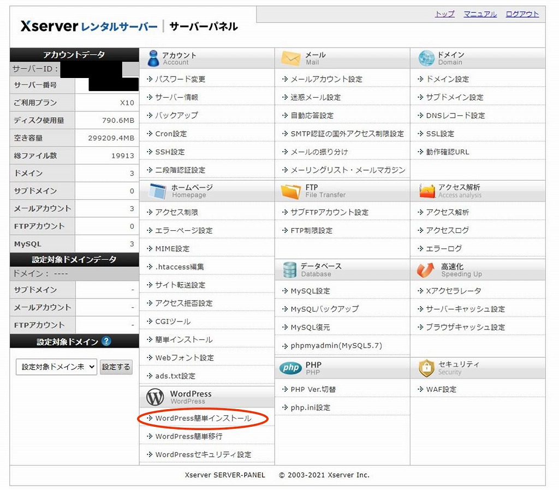Open Webフォント設定
Screen dimensions: 559x490
point(185,358)
